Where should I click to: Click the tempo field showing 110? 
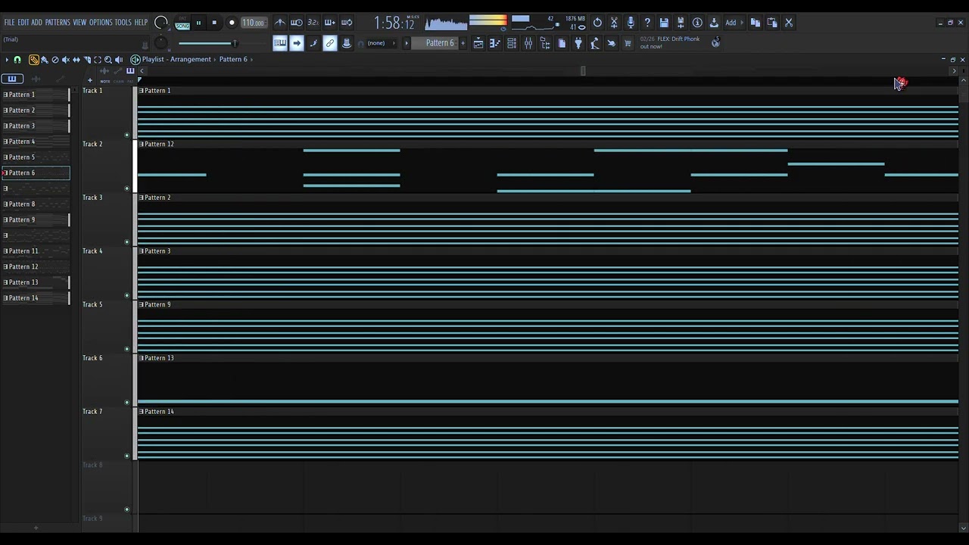(x=254, y=23)
